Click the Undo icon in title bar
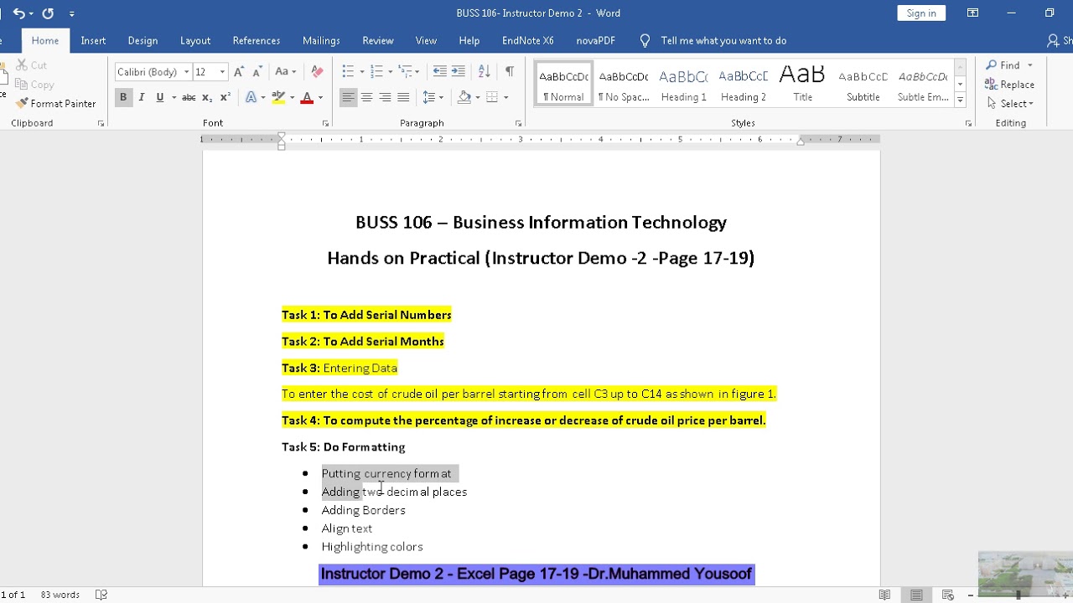 18,13
